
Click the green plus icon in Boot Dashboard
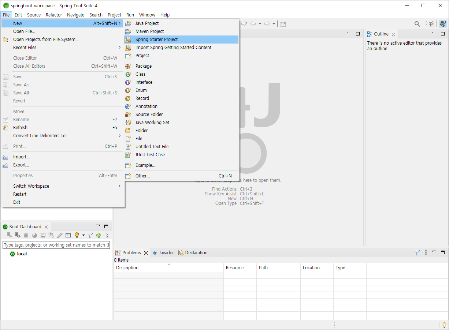(99, 235)
